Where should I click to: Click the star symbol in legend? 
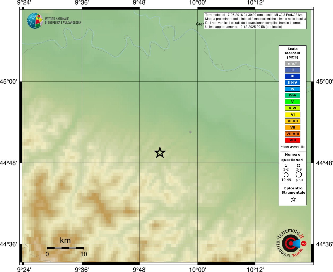293,199
